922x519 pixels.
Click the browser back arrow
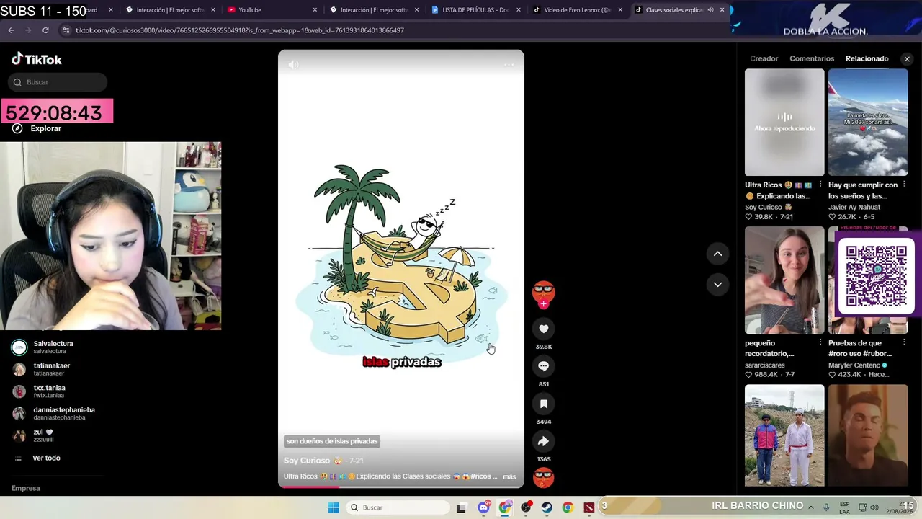[11, 30]
